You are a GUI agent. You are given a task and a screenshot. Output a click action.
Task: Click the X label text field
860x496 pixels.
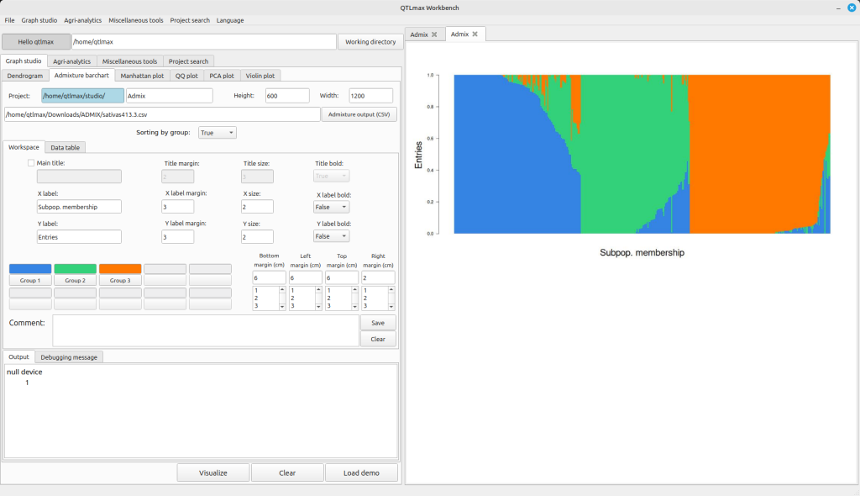[79, 207]
